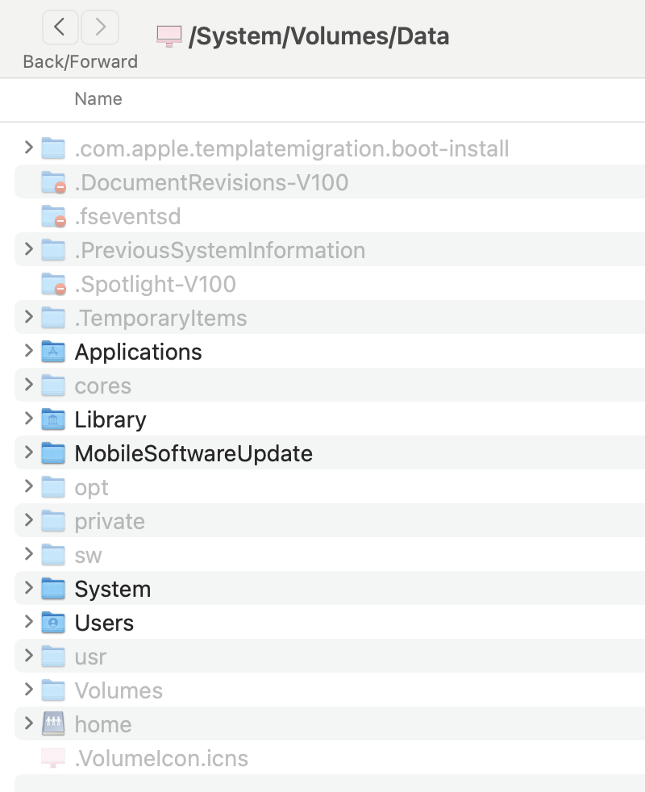Click the restricted .Spotlight-V100 folder icon
Image resolution: width=645 pixels, height=792 pixels.
(53, 284)
